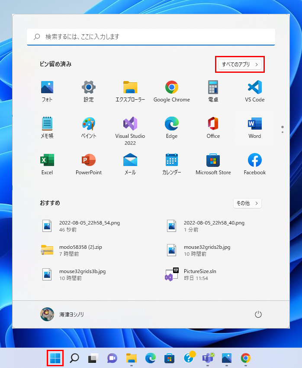Open 2022-08-05_22h58_54.png file
The width and height of the screenshot is (302, 368).
pos(81,226)
